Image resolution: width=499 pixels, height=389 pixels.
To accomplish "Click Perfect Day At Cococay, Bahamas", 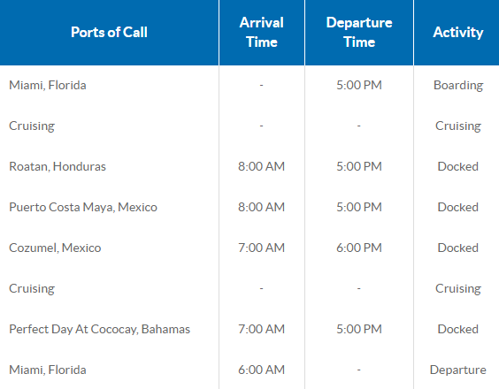I will tap(100, 329).
